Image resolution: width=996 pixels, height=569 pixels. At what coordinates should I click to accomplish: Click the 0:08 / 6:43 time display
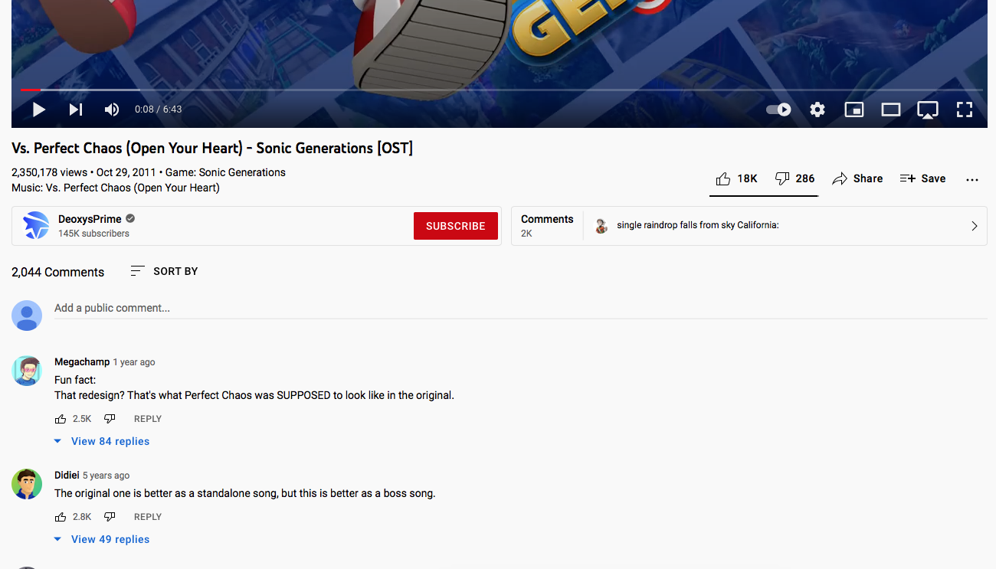tap(159, 110)
